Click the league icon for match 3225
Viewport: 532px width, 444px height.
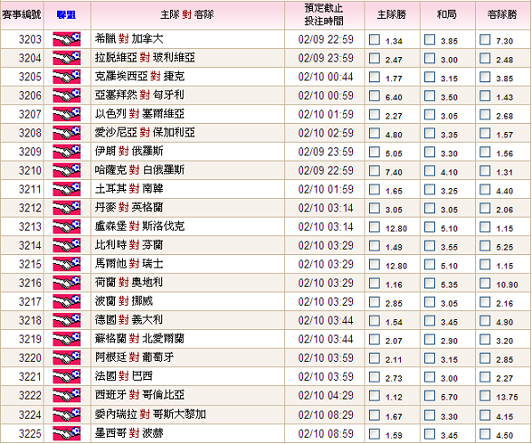pyautogui.click(x=67, y=433)
